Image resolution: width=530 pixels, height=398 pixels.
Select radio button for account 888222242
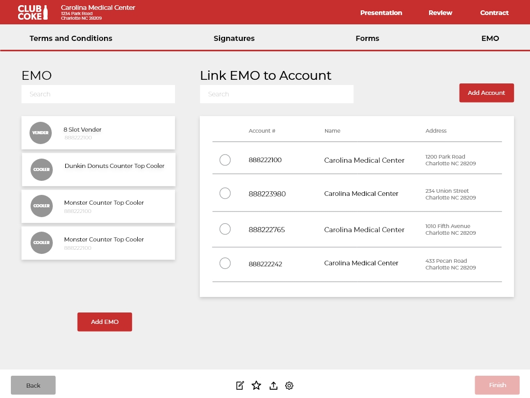coord(225,263)
